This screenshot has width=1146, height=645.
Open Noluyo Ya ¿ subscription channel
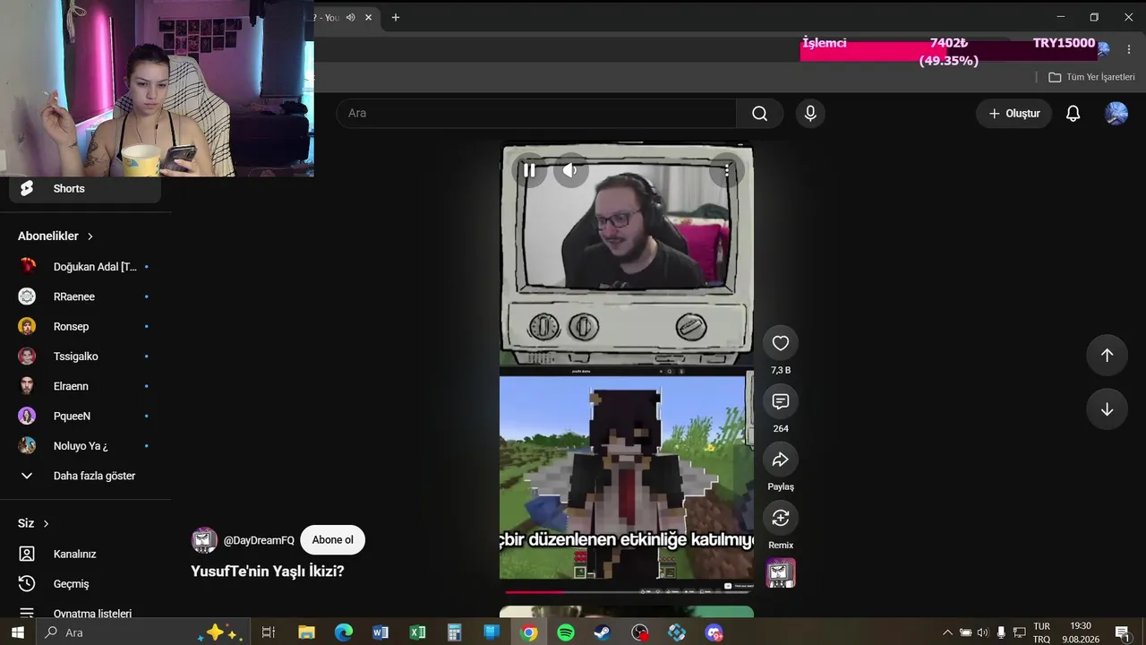tap(85, 446)
